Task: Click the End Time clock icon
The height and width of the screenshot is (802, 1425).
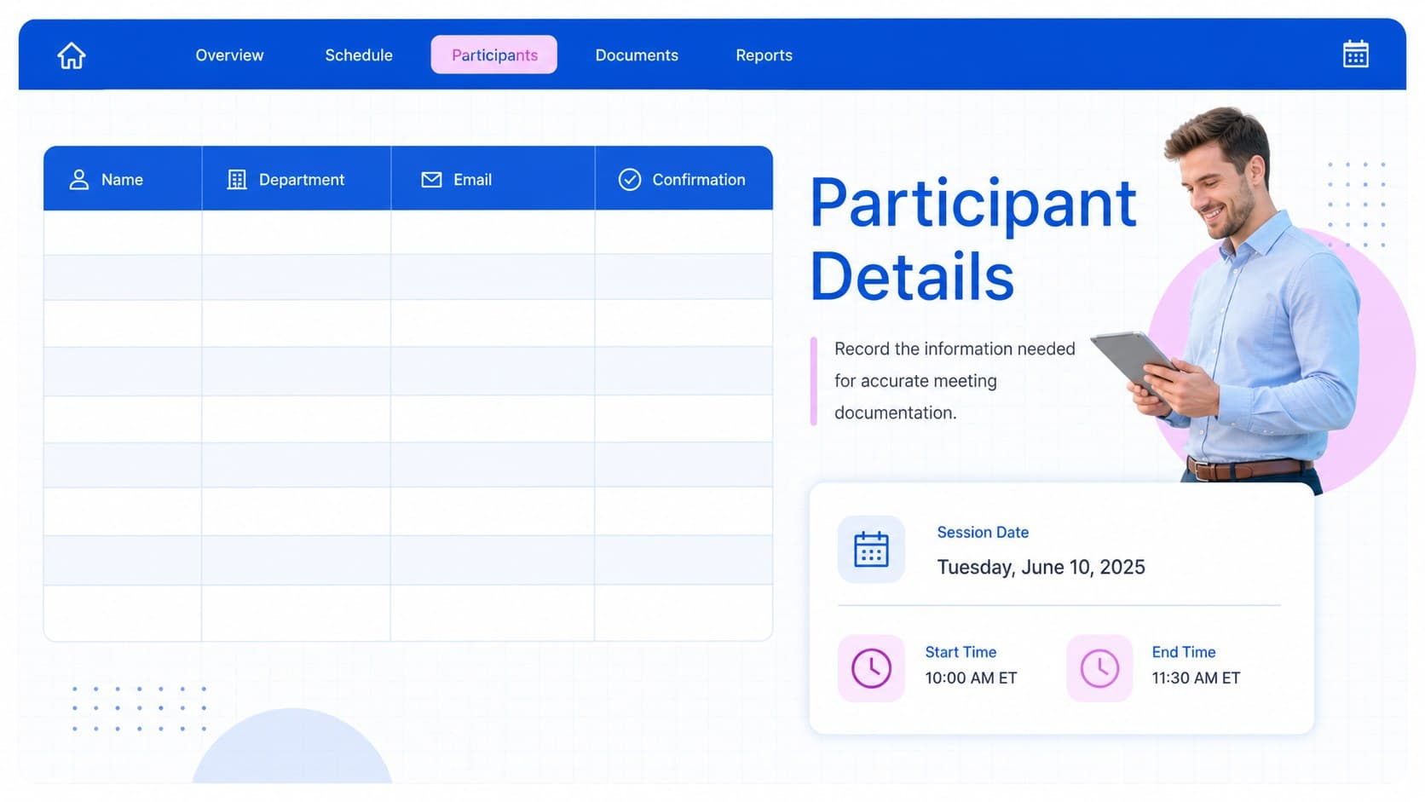Action: point(1099,669)
